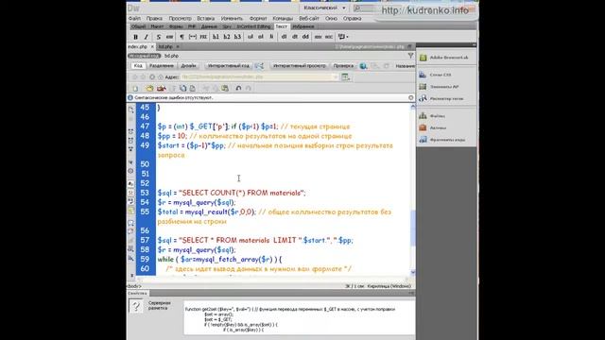The width and height of the screenshot is (605, 340).
Task: Insert unordered list with the ul button
Action: point(250,37)
